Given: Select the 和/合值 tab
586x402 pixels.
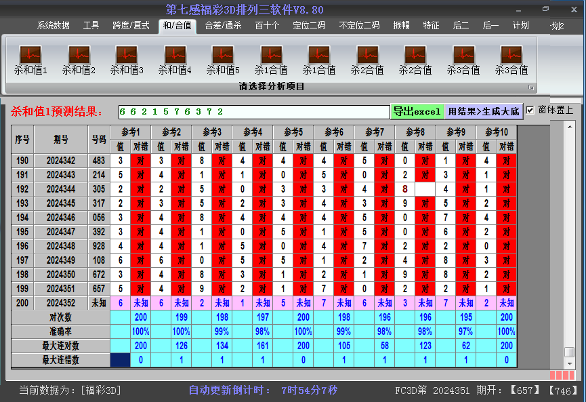Looking at the screenshot, I should point(177,26).
